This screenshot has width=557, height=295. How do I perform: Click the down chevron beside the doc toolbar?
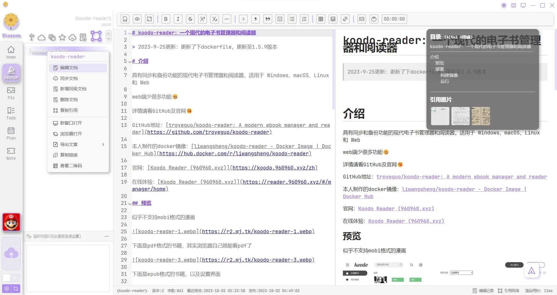pos(109,39)
